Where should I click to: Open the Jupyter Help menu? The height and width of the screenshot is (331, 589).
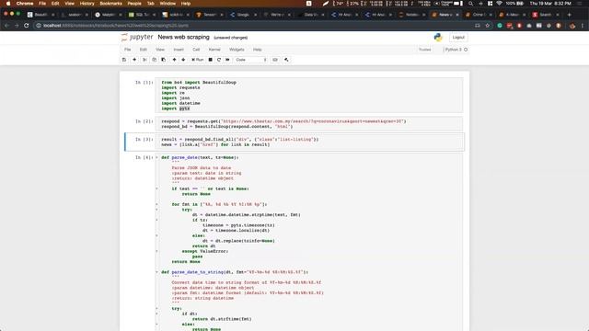tap(258, 50)
